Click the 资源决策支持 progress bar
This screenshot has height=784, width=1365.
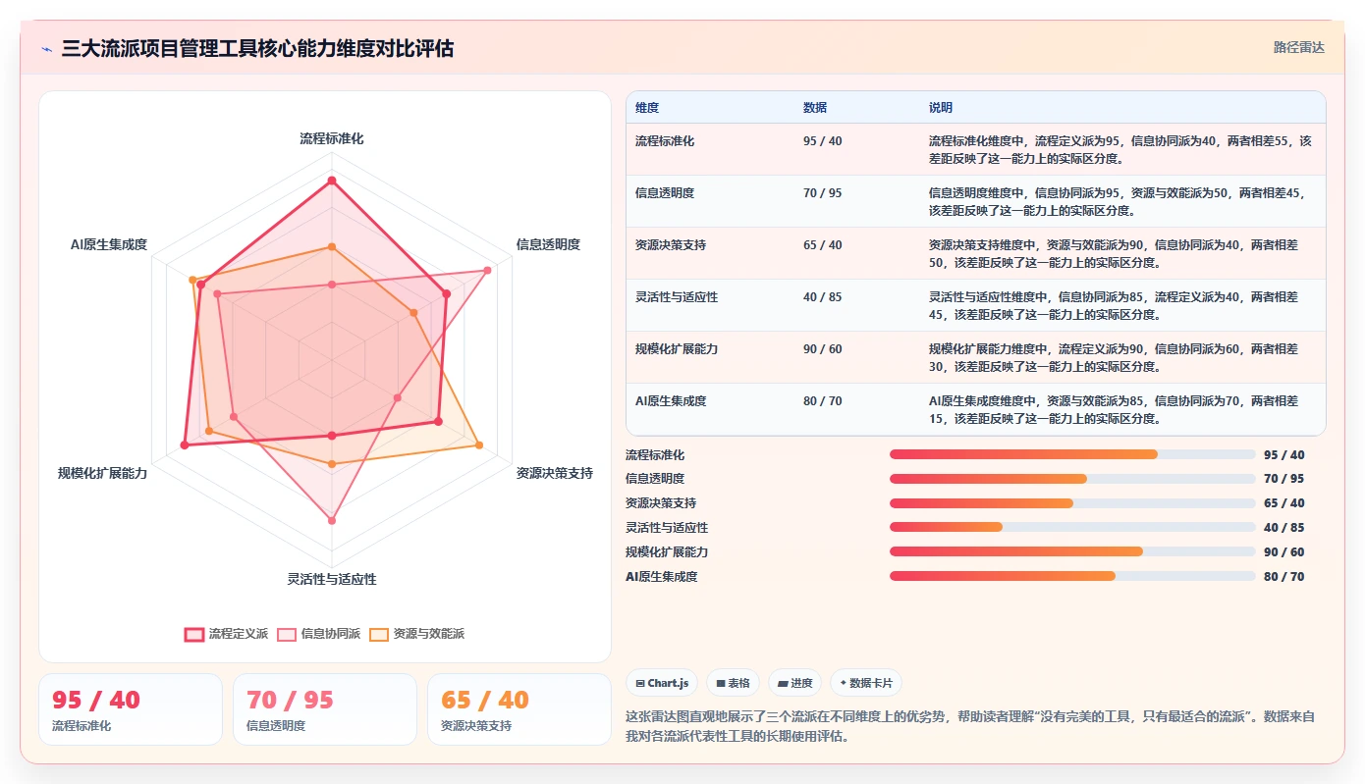coord(1072,503)
